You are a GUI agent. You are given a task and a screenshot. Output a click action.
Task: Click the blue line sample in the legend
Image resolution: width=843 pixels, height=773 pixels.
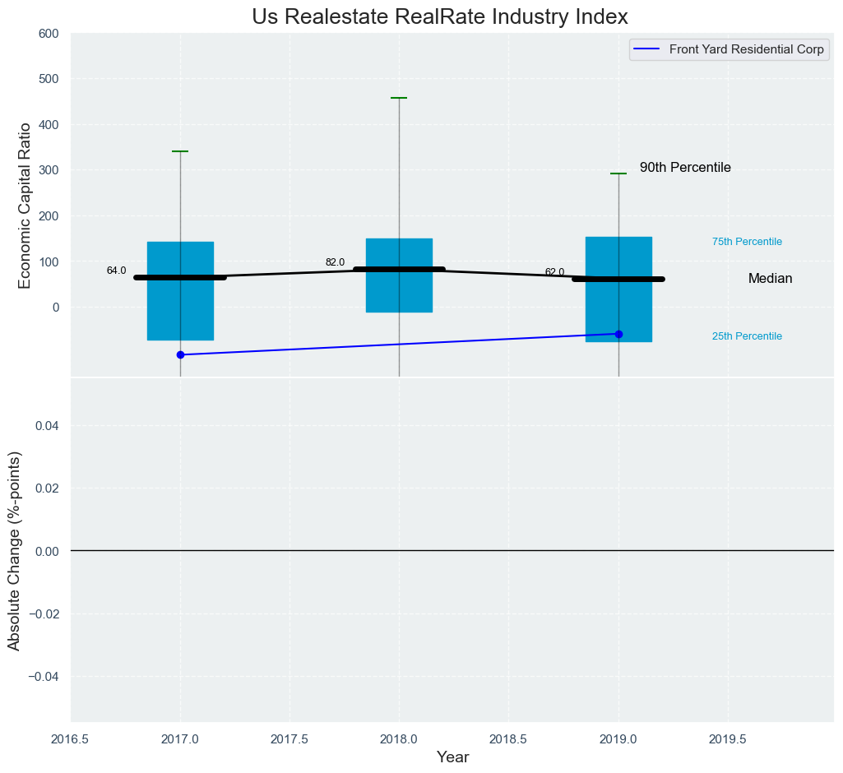click(646, 49)
